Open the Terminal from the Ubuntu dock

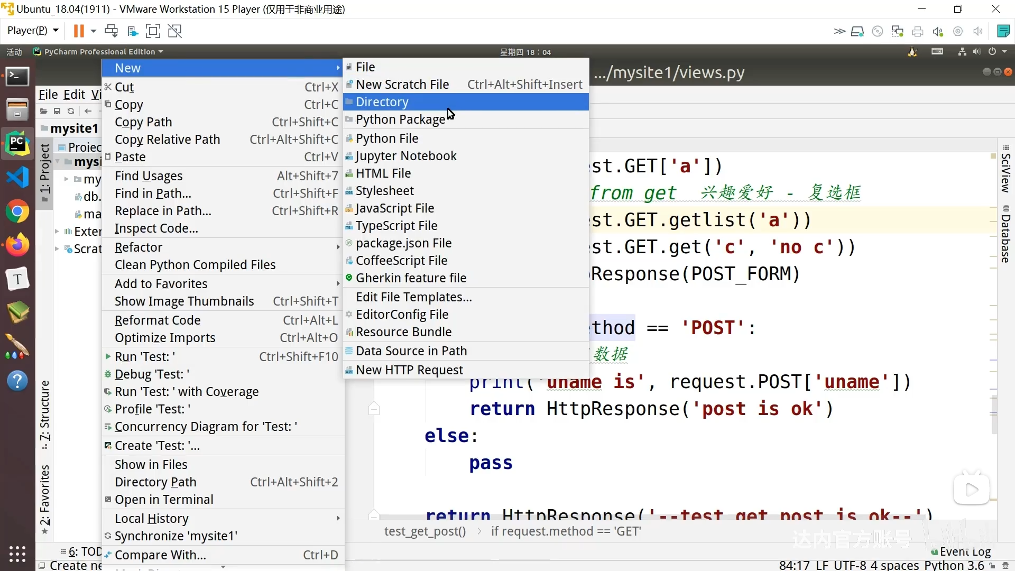[17, 77]
